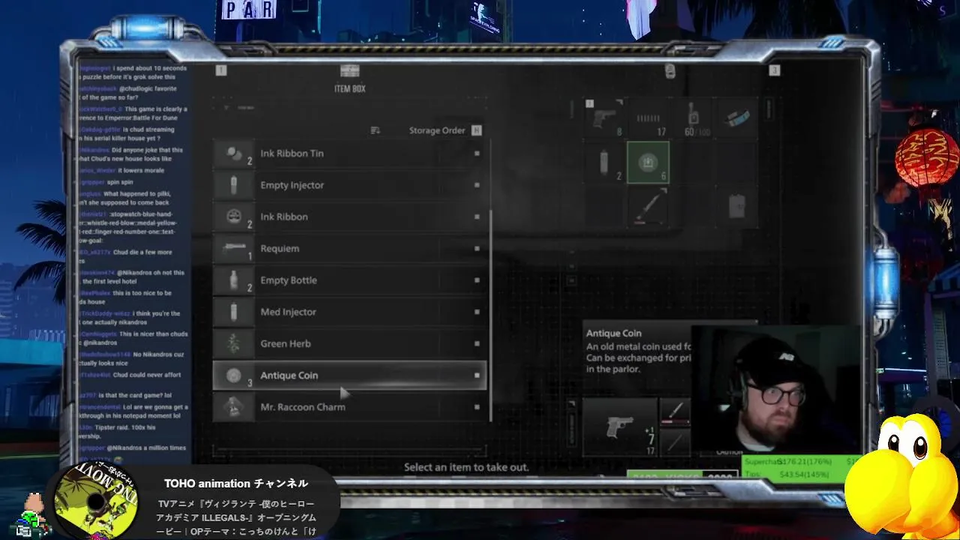Screen dimensions: 960x540
Task: Select the slot showing 60/100
Action: (692, 118)
